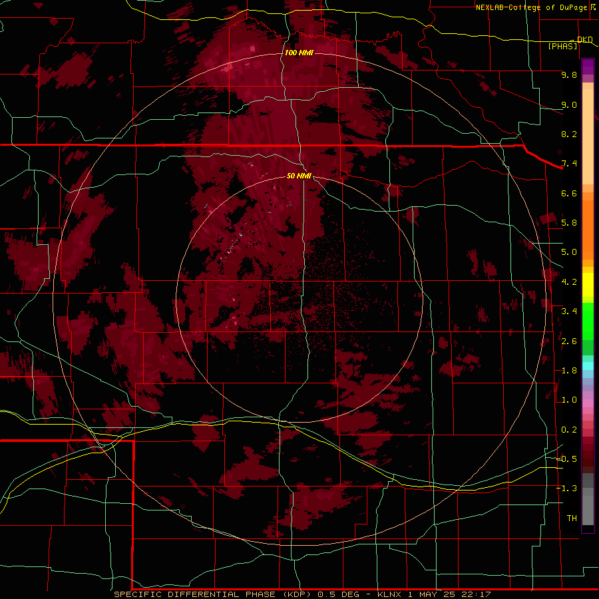Click the 100 NMI range ring label
The height and width of the screenshot is (599, 599).
click(299, 53)
